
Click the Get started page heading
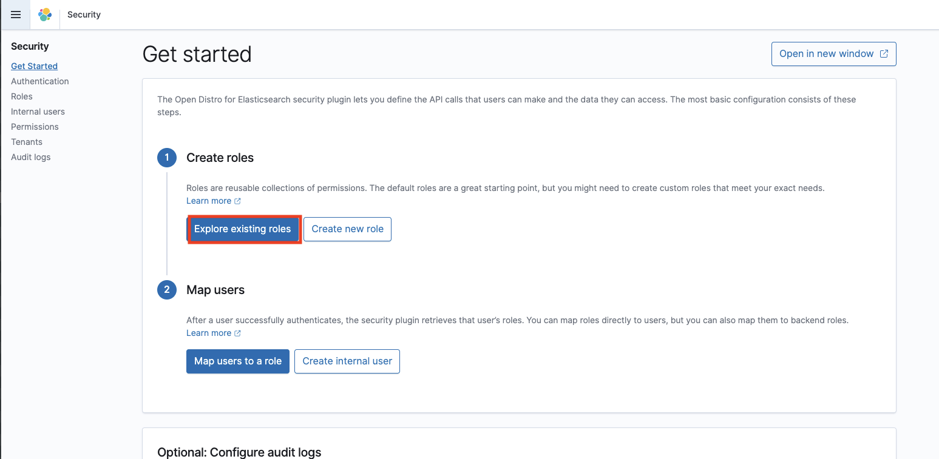click(x=197, y=55)
